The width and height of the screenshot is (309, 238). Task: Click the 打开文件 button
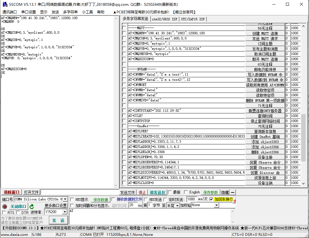tap(31, 192)
